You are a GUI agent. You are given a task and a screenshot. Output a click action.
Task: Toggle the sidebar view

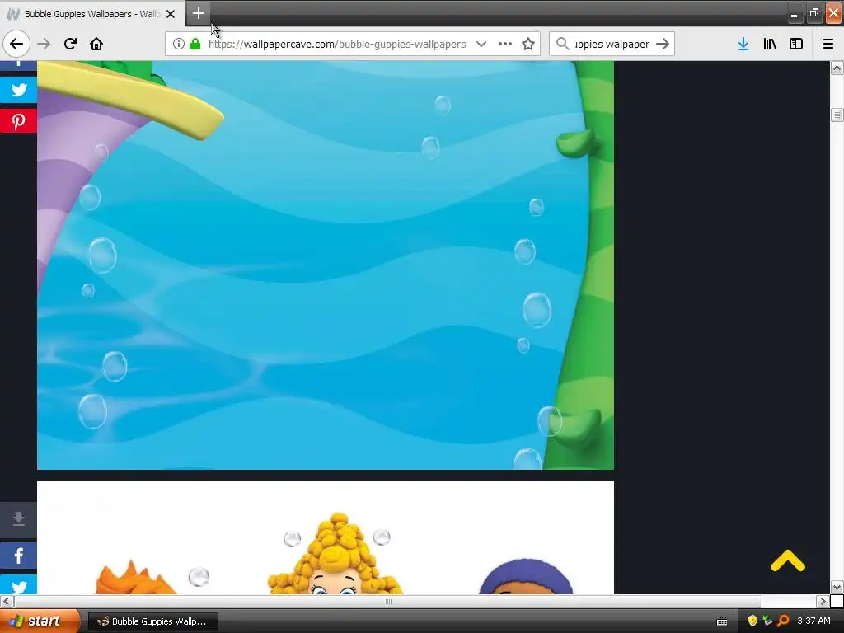[x=796, y=45]
